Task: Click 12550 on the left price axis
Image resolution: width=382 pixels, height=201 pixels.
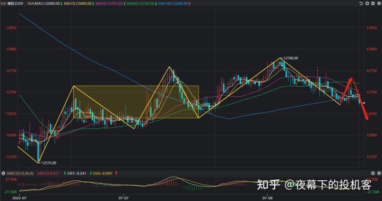Action: click(12, 157)
